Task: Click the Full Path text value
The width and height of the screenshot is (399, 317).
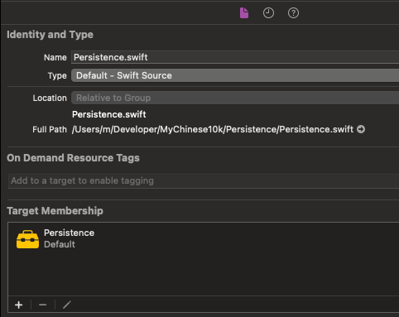Action: tap(213, 129)
